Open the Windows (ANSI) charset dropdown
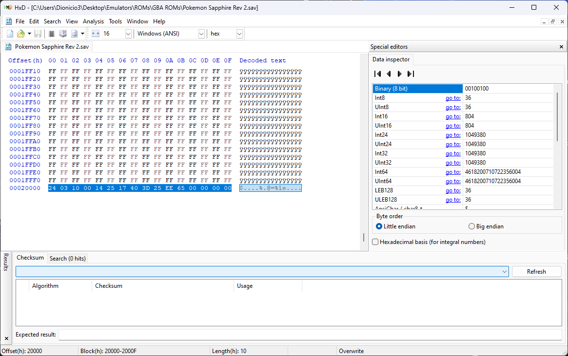Viewport: 568px width, 356px height. tap(201, 34)
